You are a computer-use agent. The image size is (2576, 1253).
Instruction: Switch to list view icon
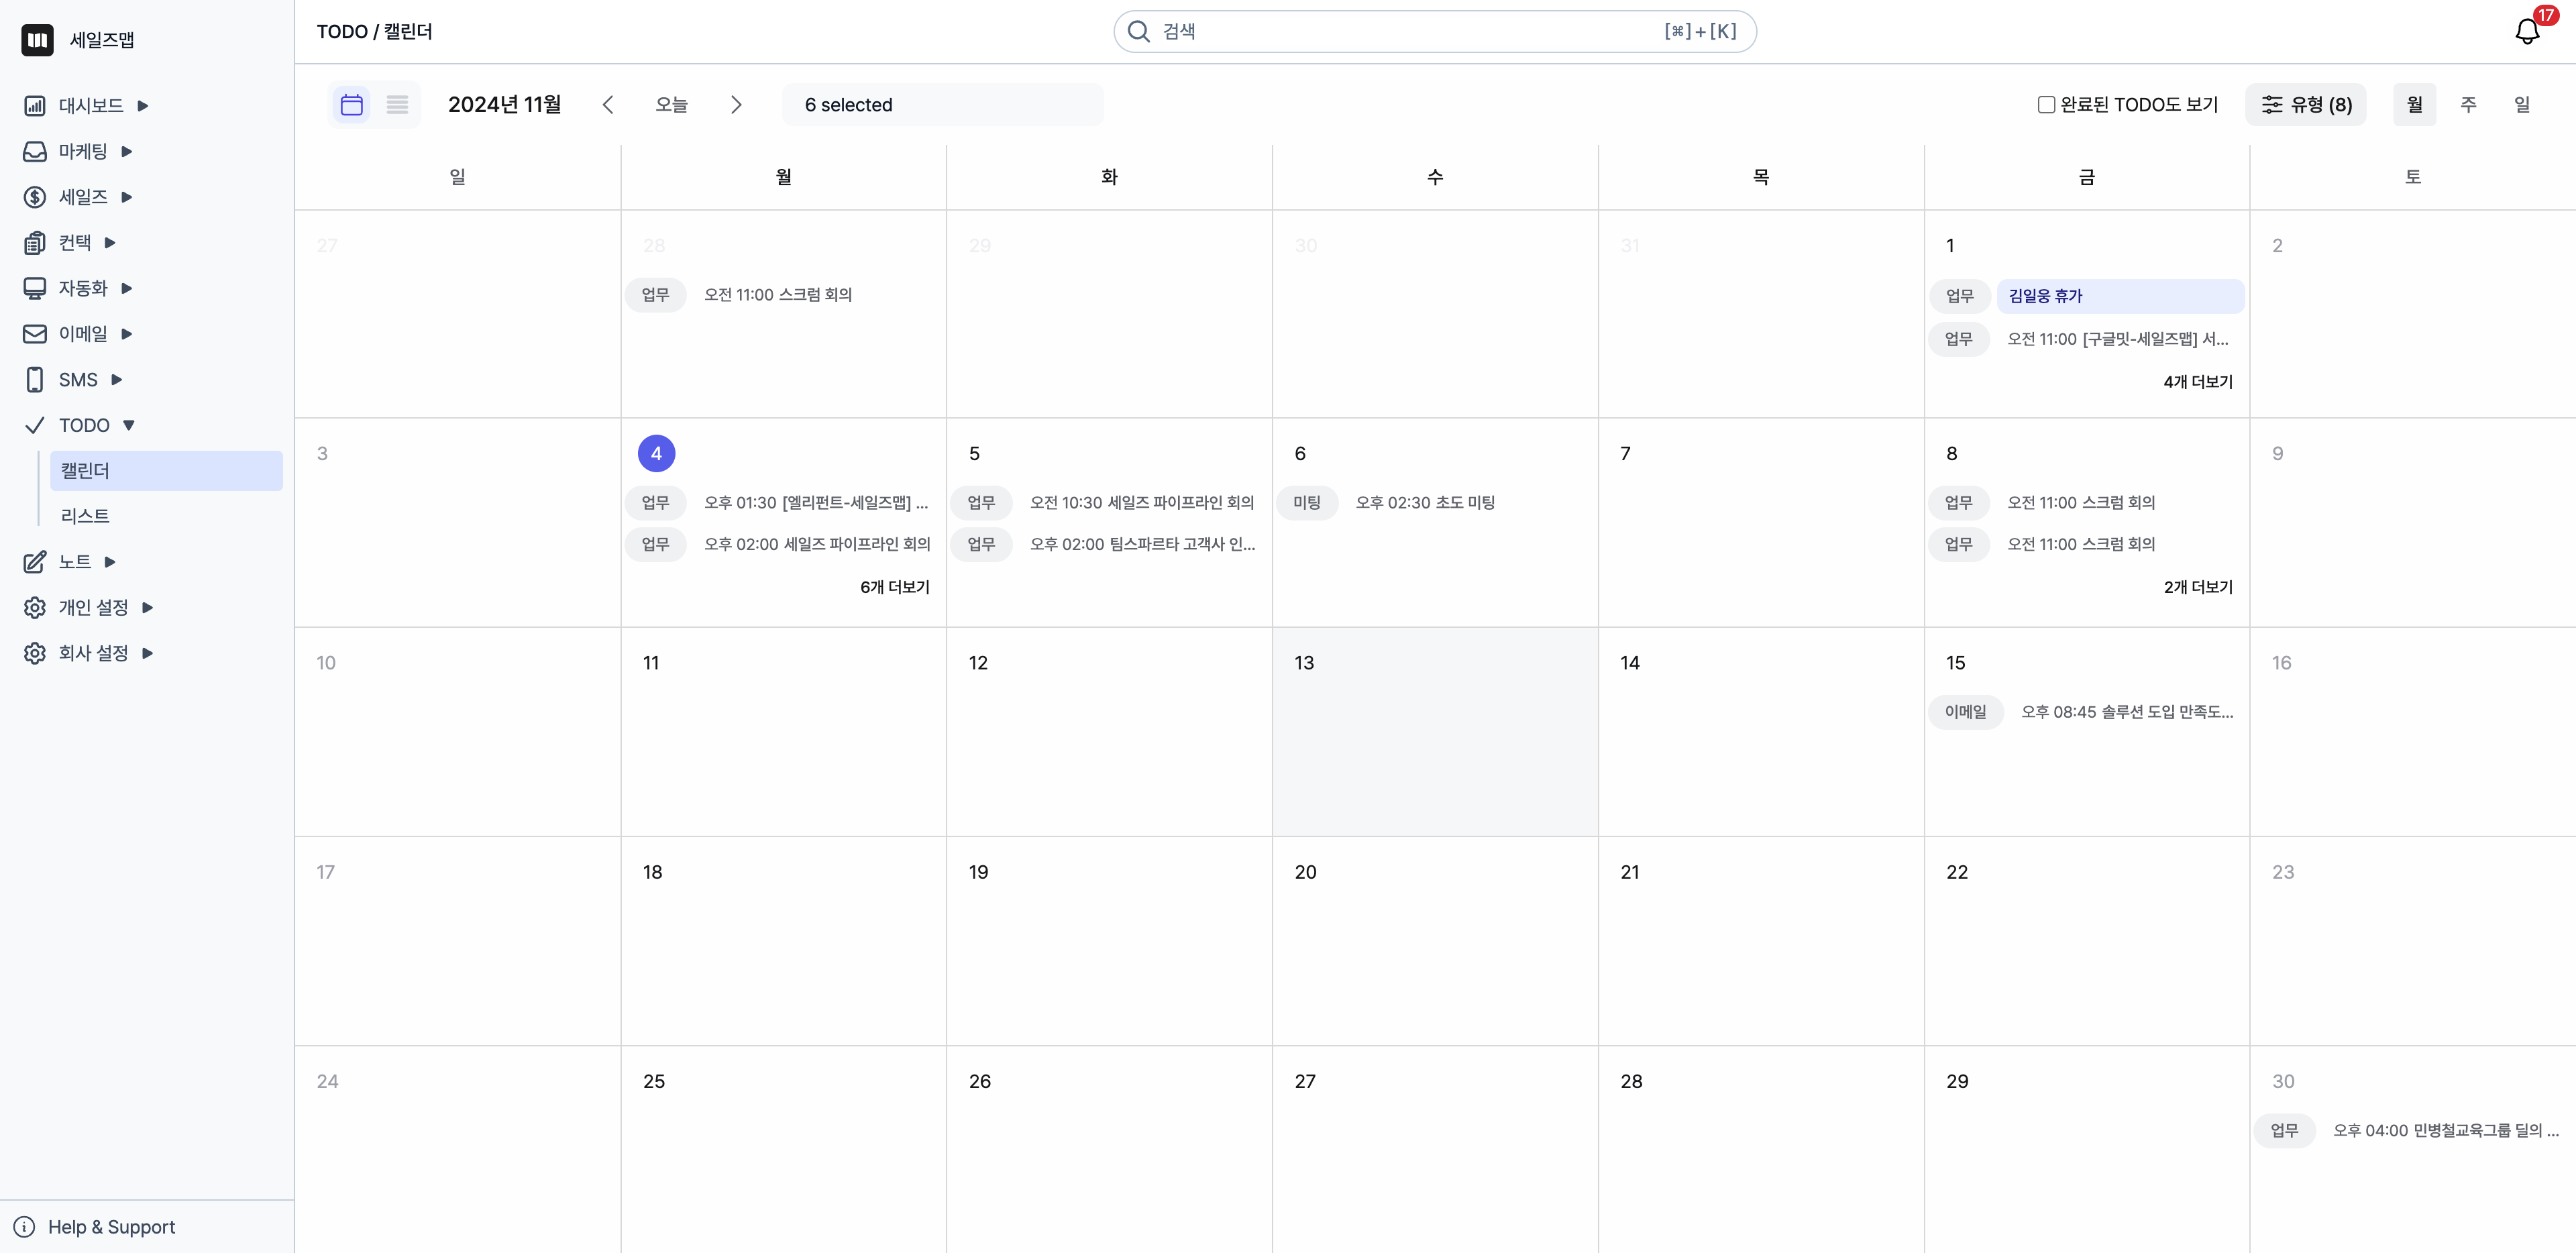pyautogui.click(x=397, y=105)
